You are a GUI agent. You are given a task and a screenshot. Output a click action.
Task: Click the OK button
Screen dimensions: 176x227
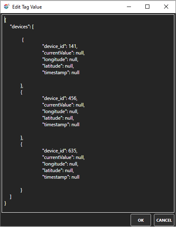(x=140, y=220)
